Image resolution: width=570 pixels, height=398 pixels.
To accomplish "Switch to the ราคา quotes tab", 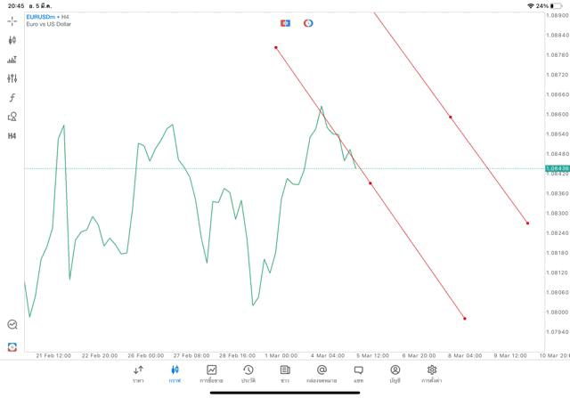I will (x=138, y=373).
